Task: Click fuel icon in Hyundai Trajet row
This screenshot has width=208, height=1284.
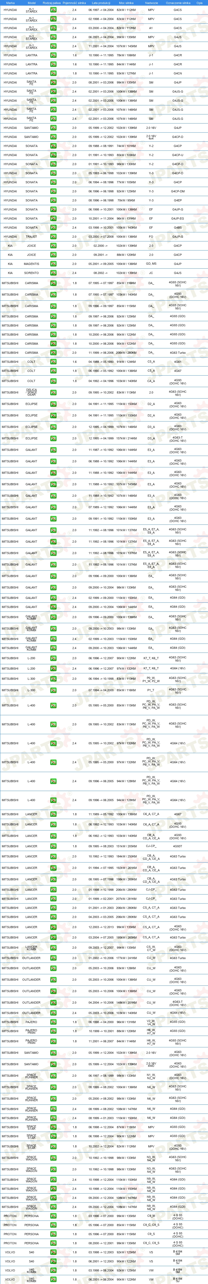Action: point(53,237)
